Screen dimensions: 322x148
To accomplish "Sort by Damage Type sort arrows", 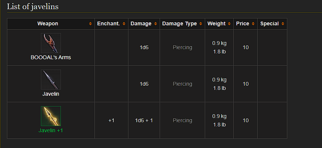I will pos(201,24).
